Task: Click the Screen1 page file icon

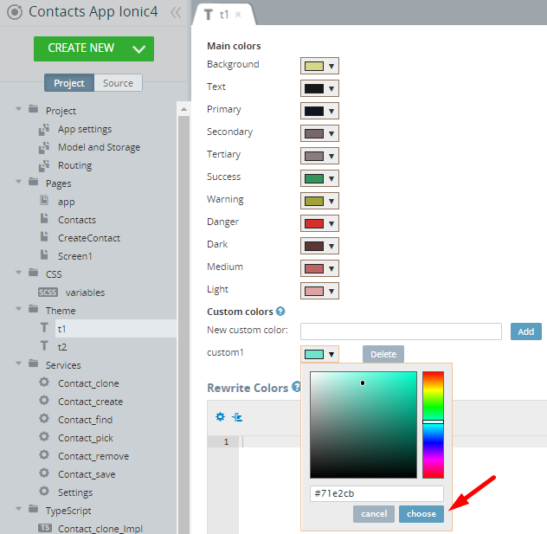Action: click(x=44, y=254)
